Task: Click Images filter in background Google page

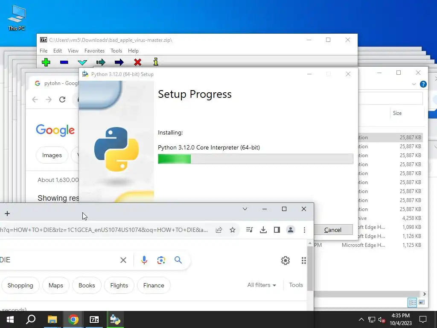Action: pyautogui.click(x=52, y=155)
